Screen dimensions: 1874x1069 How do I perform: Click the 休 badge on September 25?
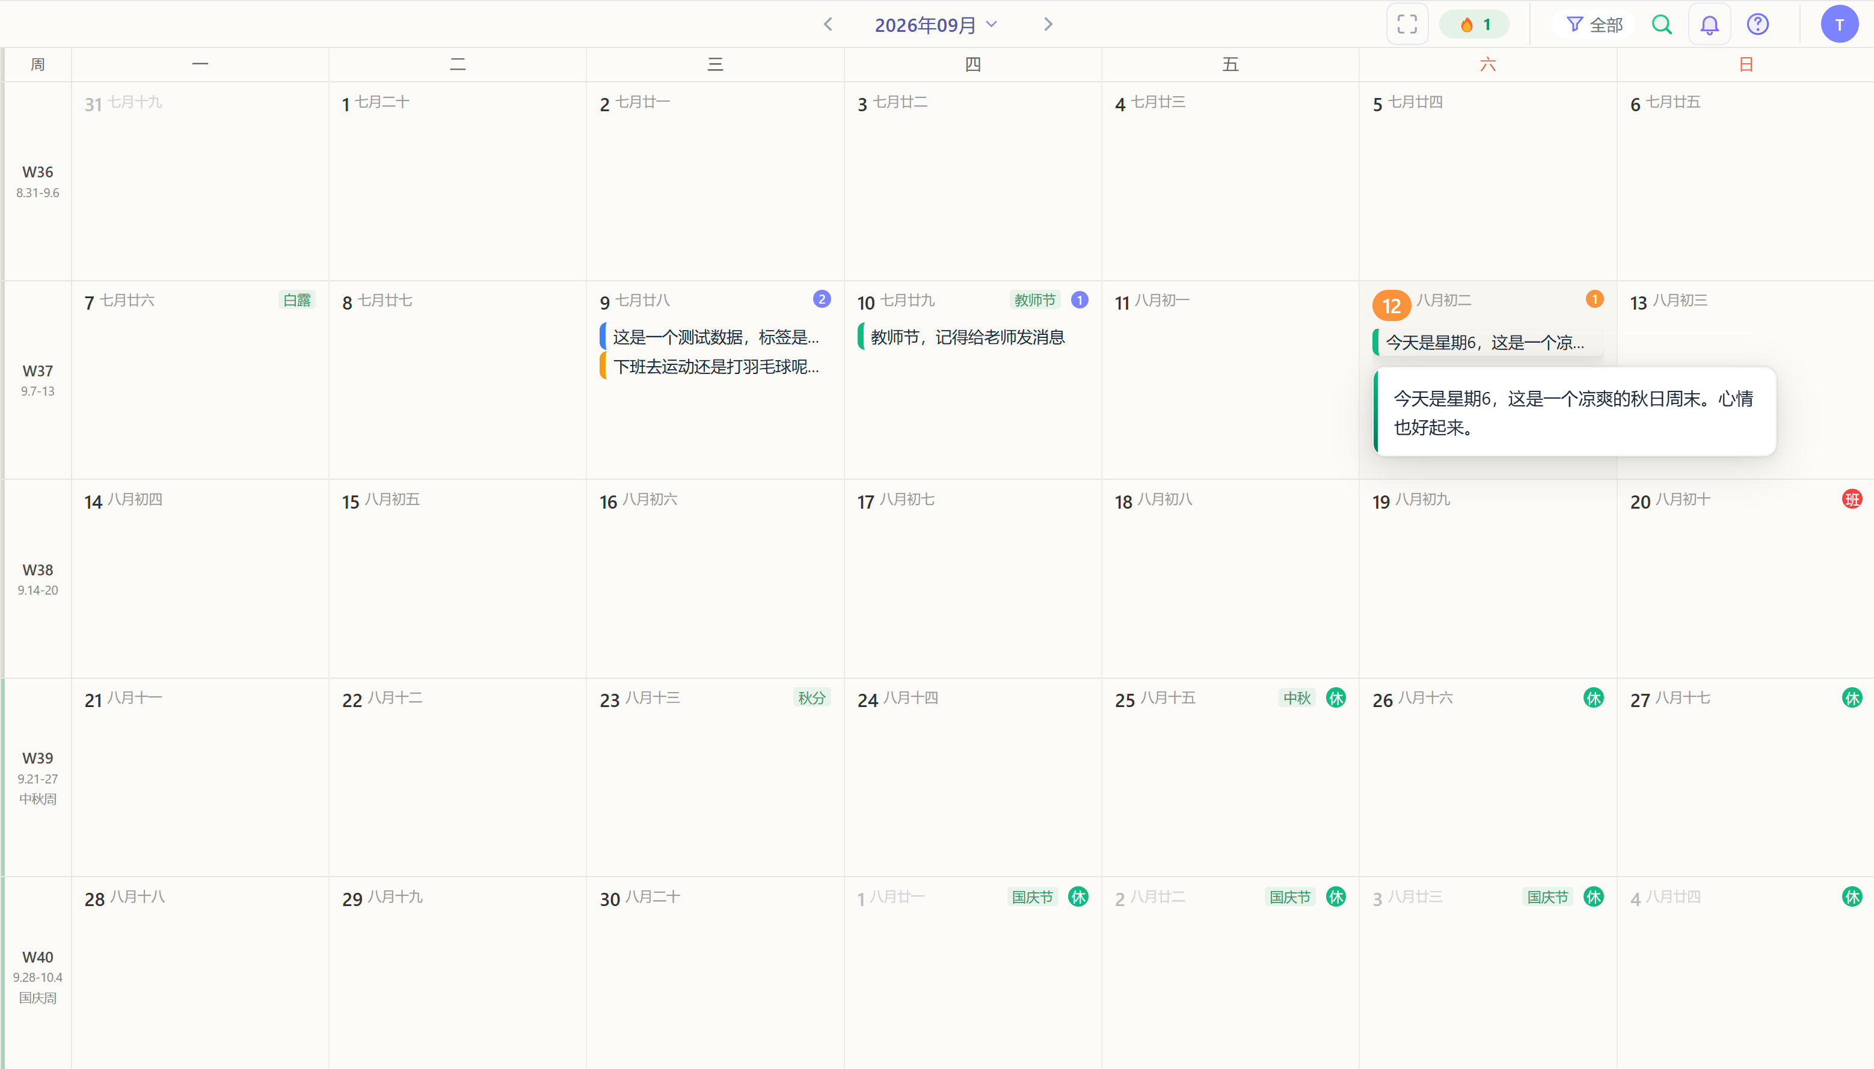tap(1336, 697)
